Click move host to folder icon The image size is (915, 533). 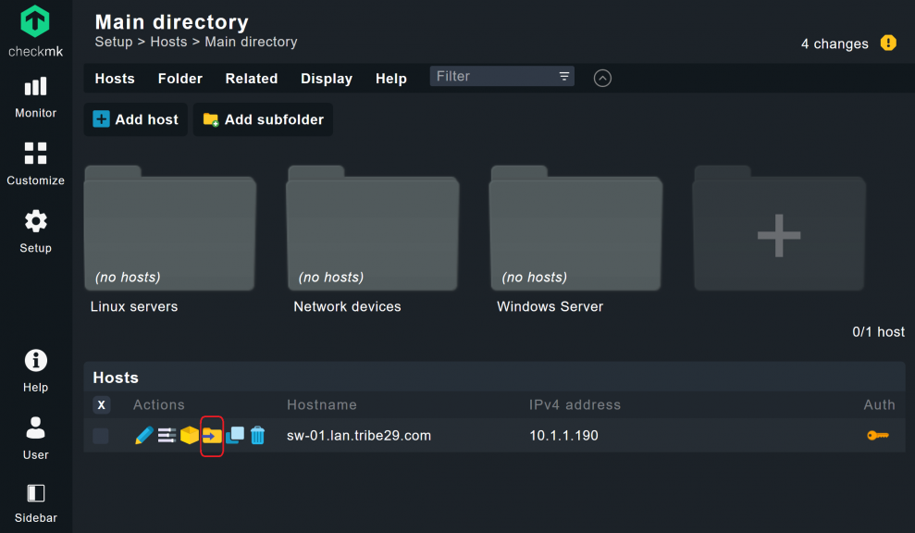point(212,435)
